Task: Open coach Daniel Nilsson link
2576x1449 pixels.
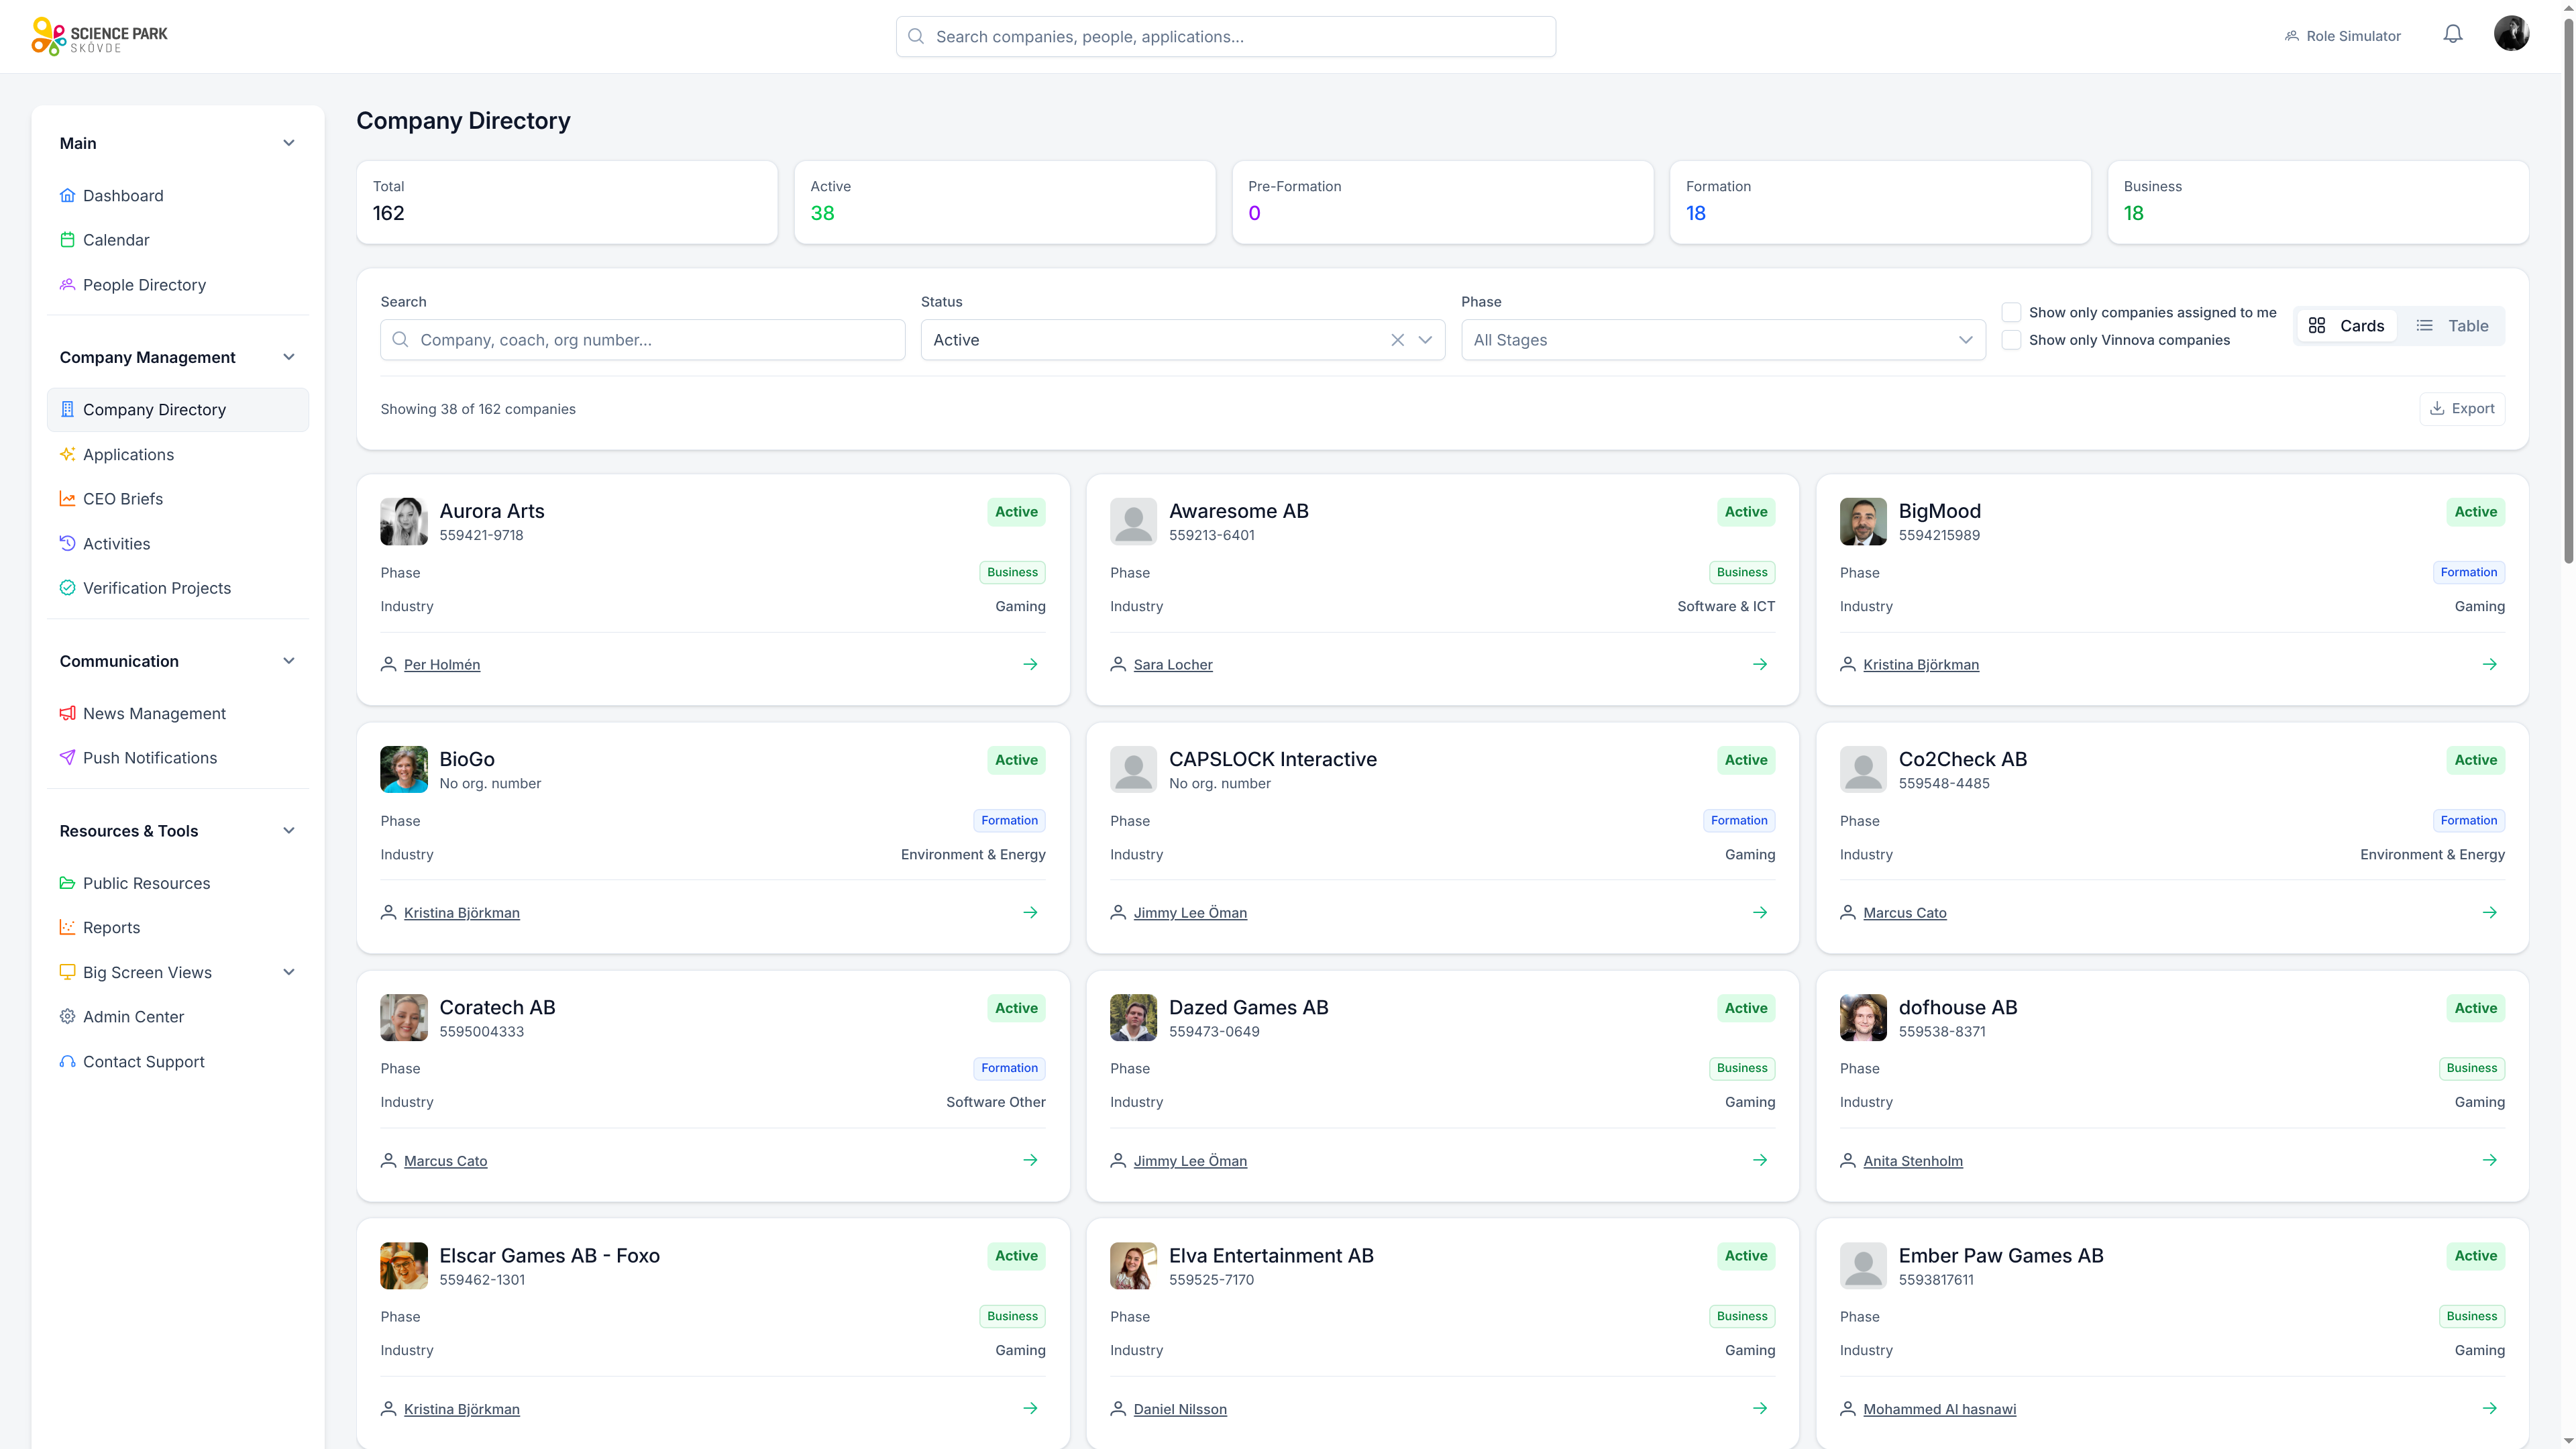Action: [1180, 1409]
